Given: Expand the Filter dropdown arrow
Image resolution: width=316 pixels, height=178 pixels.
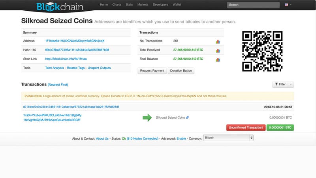Looking at the screenshot, I should click(291, 84).
